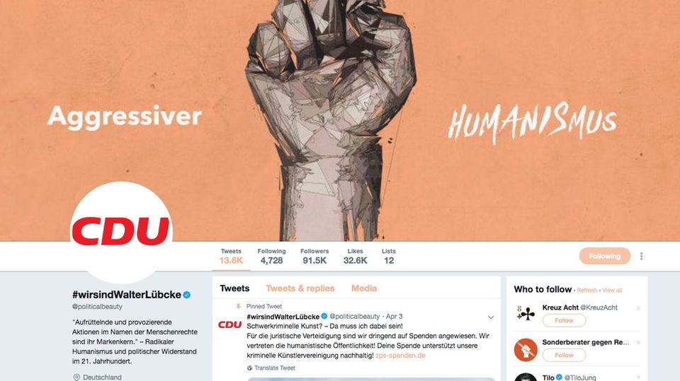Switch to the Media tab
This screenshot has height=381, width=680.
tap(364, 288)
